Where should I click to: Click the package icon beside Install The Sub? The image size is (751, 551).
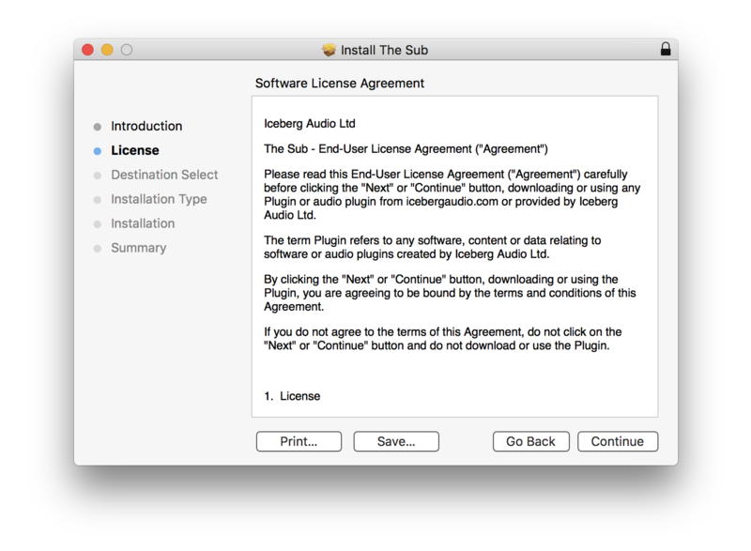[330, 50]
